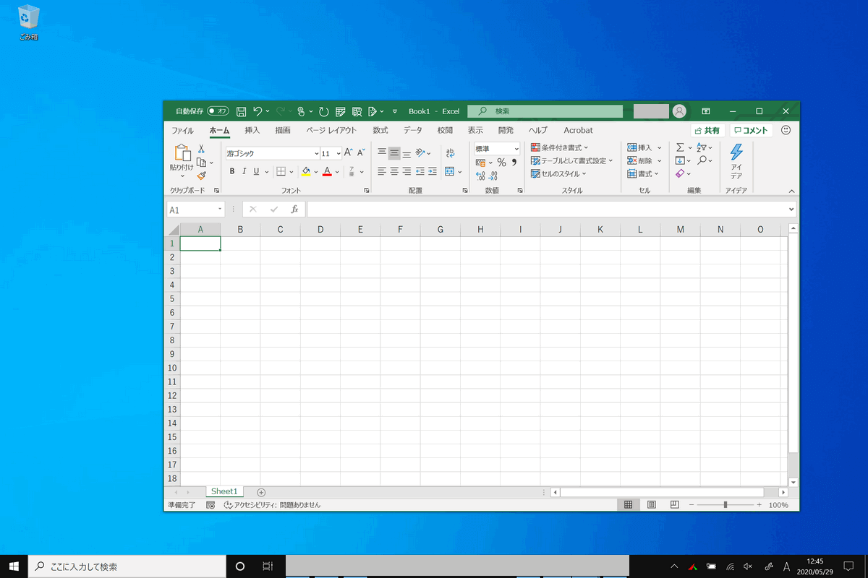Click the Format Painter brush icon

(x=202, y=176)
